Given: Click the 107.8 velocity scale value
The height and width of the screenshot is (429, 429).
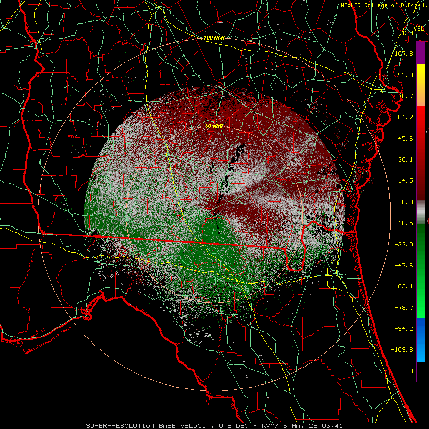Looking at the screenshot, I should tap(404, 53).
